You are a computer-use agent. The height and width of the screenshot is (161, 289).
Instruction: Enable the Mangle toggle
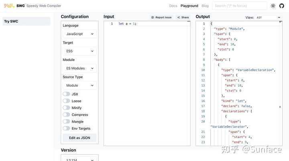tap(66, 122)
